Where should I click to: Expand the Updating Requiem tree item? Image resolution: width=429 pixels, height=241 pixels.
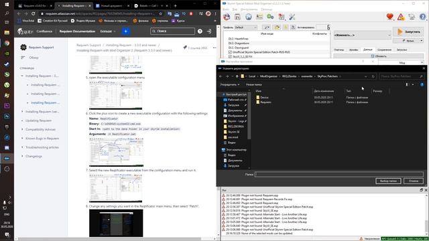coord(22,120)
